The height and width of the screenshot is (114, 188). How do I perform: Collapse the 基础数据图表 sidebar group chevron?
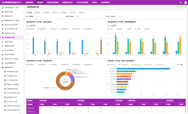pyautogui.click(x=21, y=67)
